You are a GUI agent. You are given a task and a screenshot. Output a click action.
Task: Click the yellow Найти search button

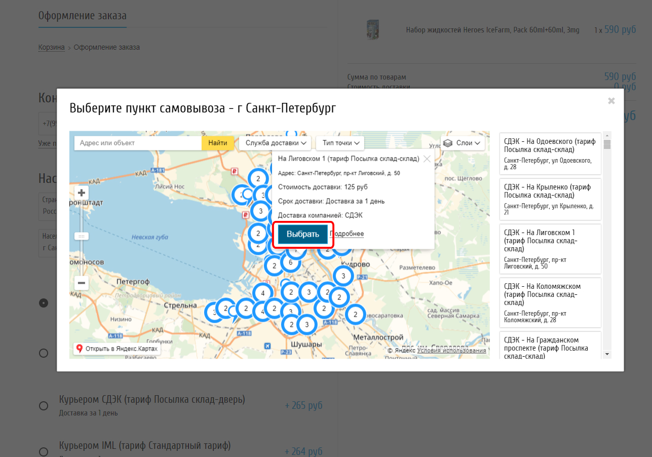point(218,143)
